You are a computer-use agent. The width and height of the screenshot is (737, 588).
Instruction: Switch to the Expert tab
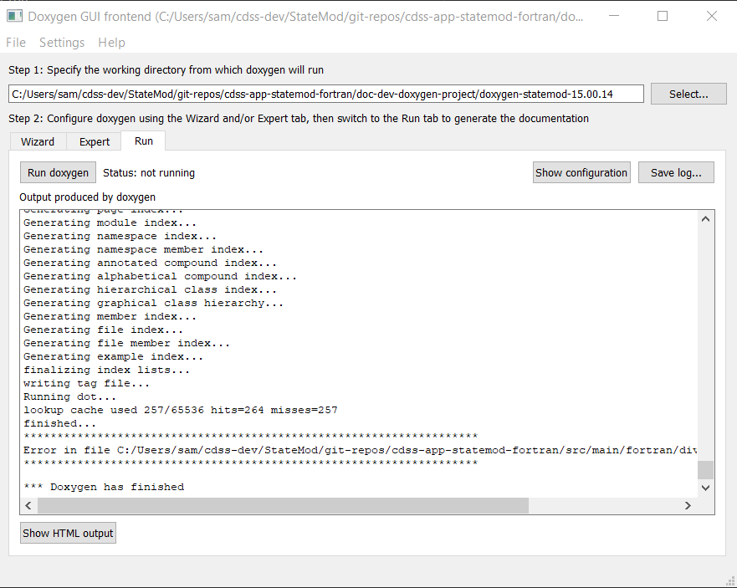pyautogui.click(x=94, y=141)
